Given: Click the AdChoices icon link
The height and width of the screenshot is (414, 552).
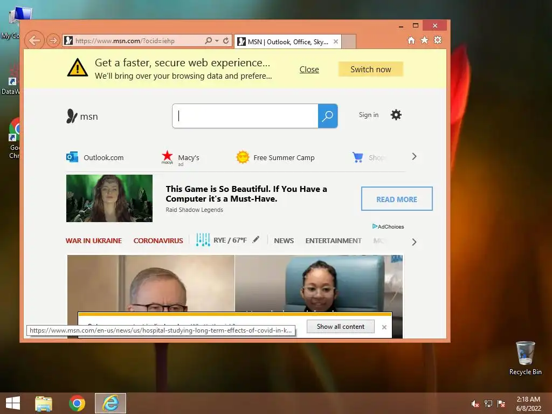Looking at the screenshot, I should 388,226.
